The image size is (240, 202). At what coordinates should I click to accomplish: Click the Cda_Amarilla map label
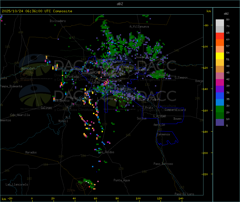click(20, 115)
